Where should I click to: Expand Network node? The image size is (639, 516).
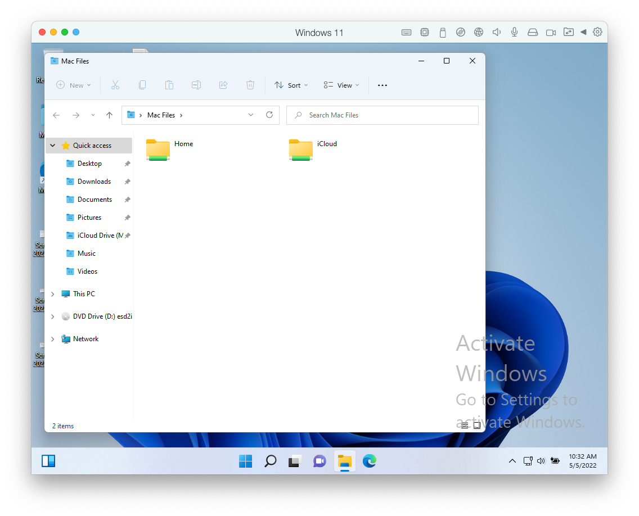[x=52, y=339]
